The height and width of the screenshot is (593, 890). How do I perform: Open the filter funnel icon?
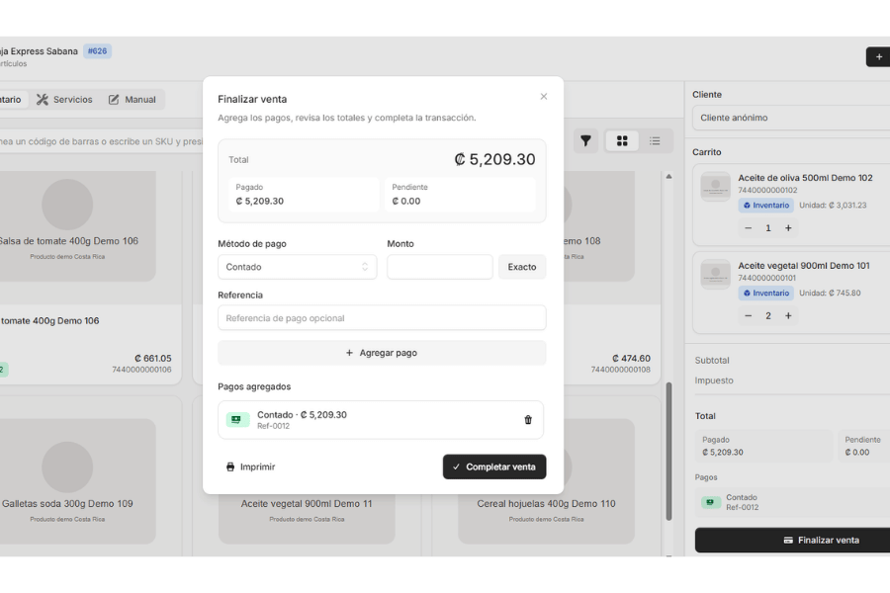pos(585,140)
